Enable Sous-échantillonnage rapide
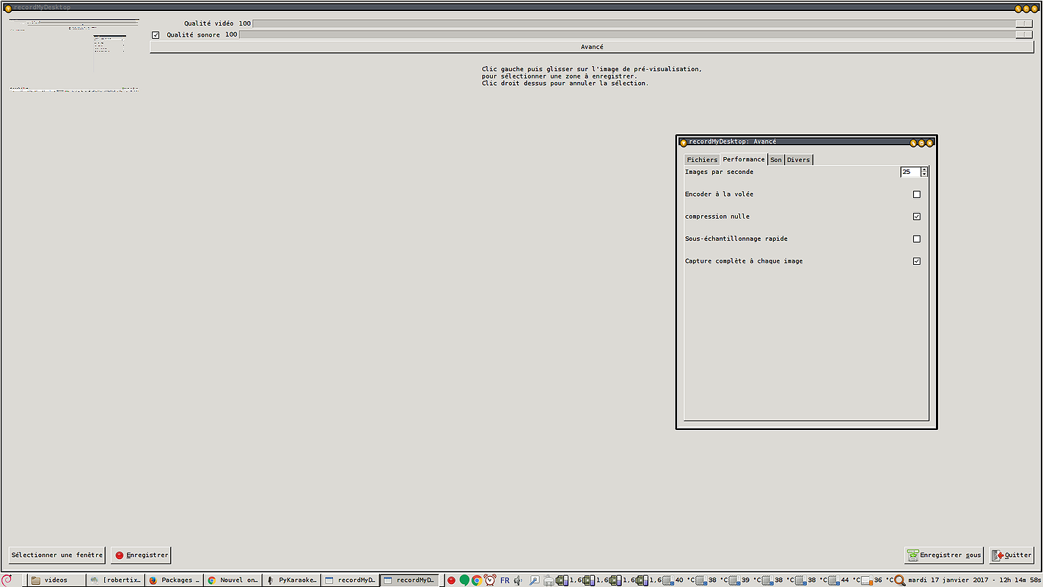The height and width of the screenshot is (587, 1043). coord(916,238)
